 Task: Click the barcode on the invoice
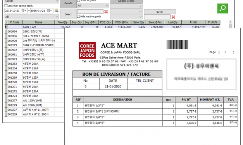pos(177,44)
